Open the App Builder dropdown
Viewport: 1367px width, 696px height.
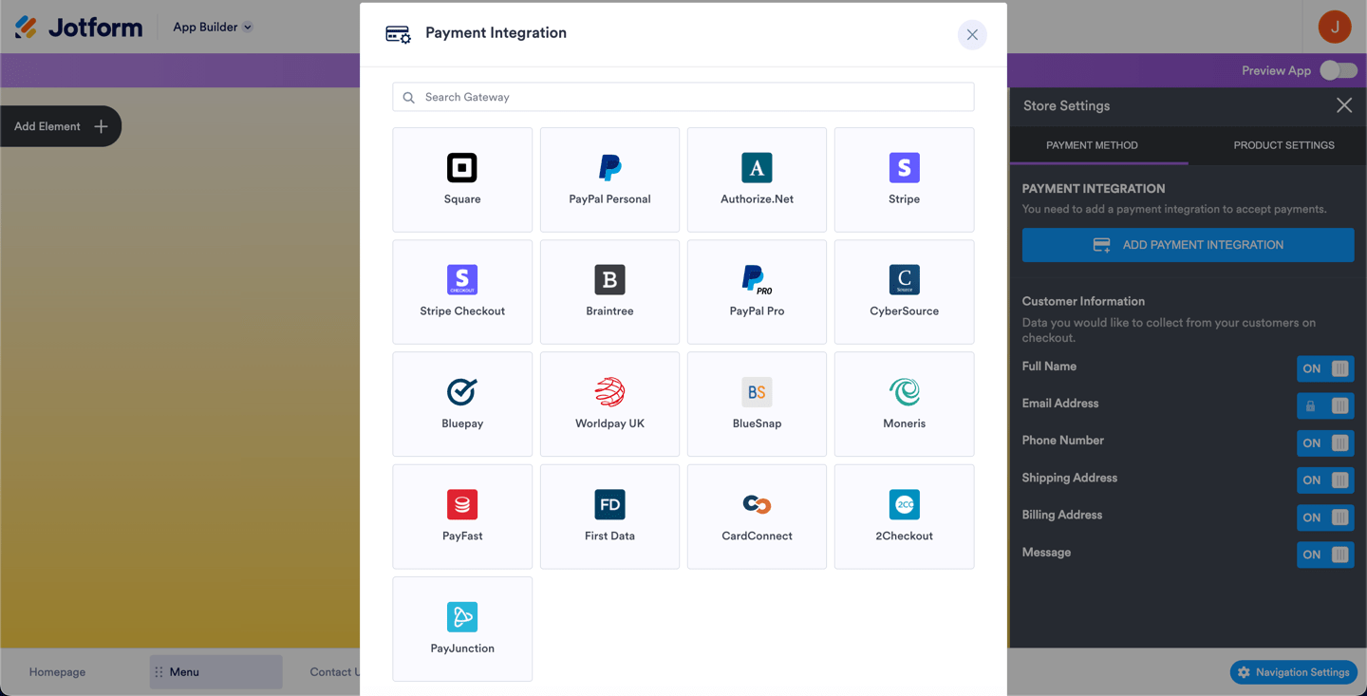click(213, 28)
